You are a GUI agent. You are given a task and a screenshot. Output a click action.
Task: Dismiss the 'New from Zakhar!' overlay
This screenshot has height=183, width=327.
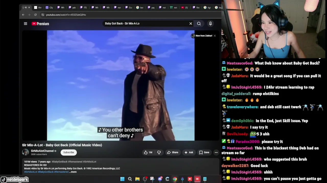click(215, 36)
